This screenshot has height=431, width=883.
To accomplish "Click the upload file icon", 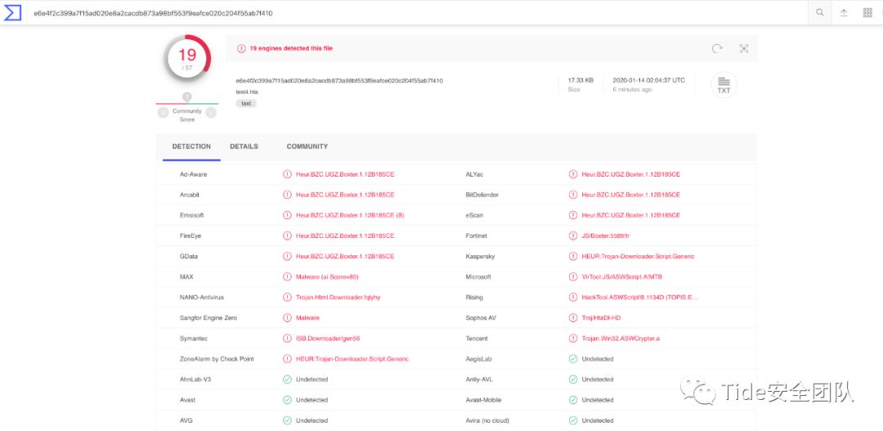I will 844,12.
